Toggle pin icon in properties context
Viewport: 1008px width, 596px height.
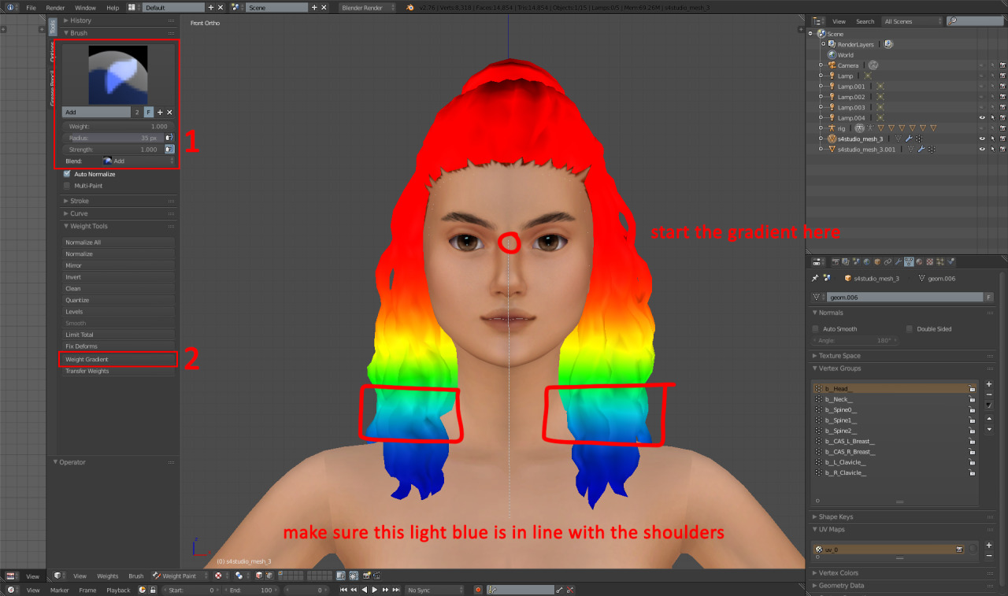pyautogui.click(x=814, y=278)
